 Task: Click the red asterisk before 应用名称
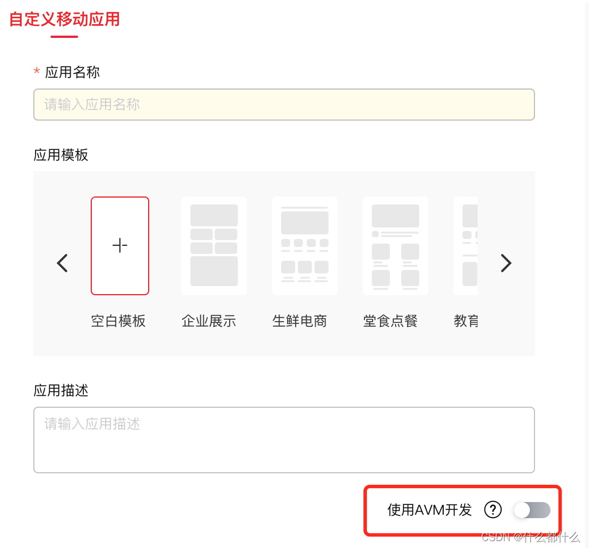(x=36, y=72)
